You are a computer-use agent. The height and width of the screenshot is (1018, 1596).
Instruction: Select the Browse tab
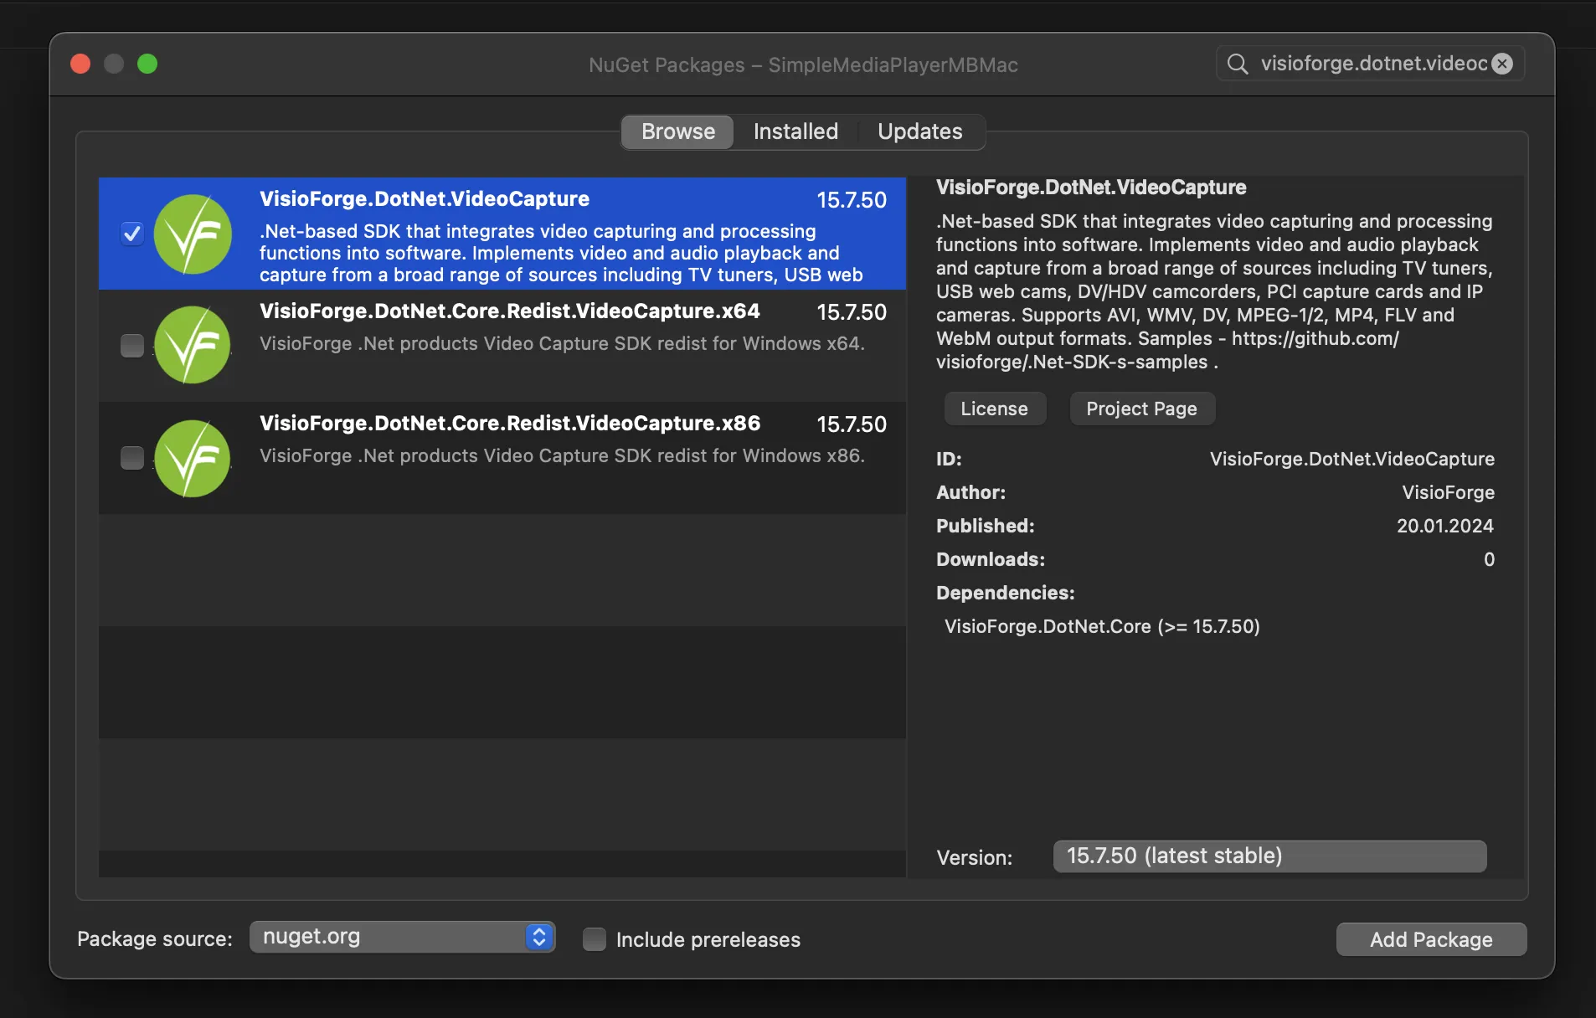pos(677,131)
